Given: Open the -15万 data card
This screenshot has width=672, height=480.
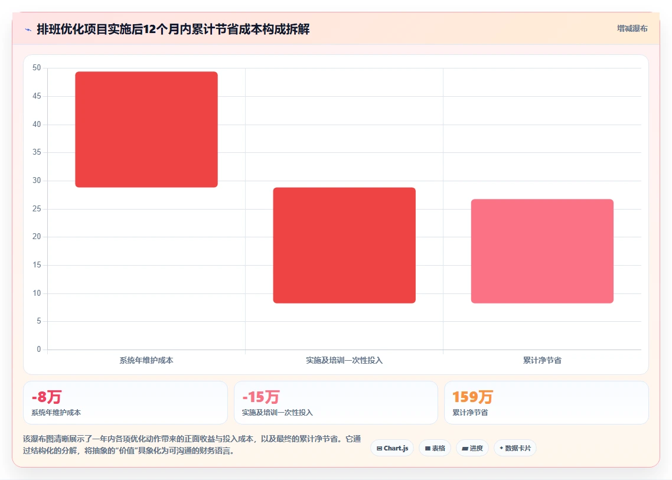Looking at the screenshot, I should pyautogui.click(x=336, y=403).
